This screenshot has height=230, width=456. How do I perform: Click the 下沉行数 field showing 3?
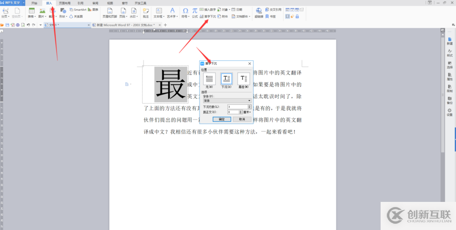(237, 107)
